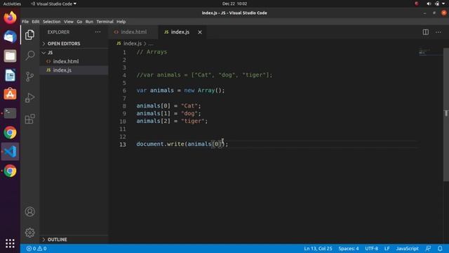Click the "// Arrays" comment line
Viewport: 449px width, 253px height.
[152, 52]
